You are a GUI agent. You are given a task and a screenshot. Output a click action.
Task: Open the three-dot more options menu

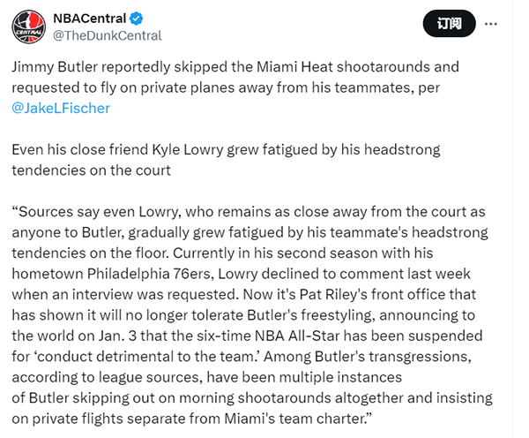click(x=490, y=24)
